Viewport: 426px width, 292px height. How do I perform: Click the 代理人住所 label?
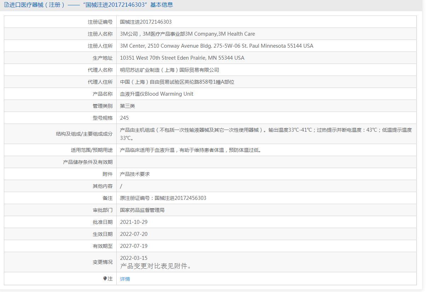100,82
